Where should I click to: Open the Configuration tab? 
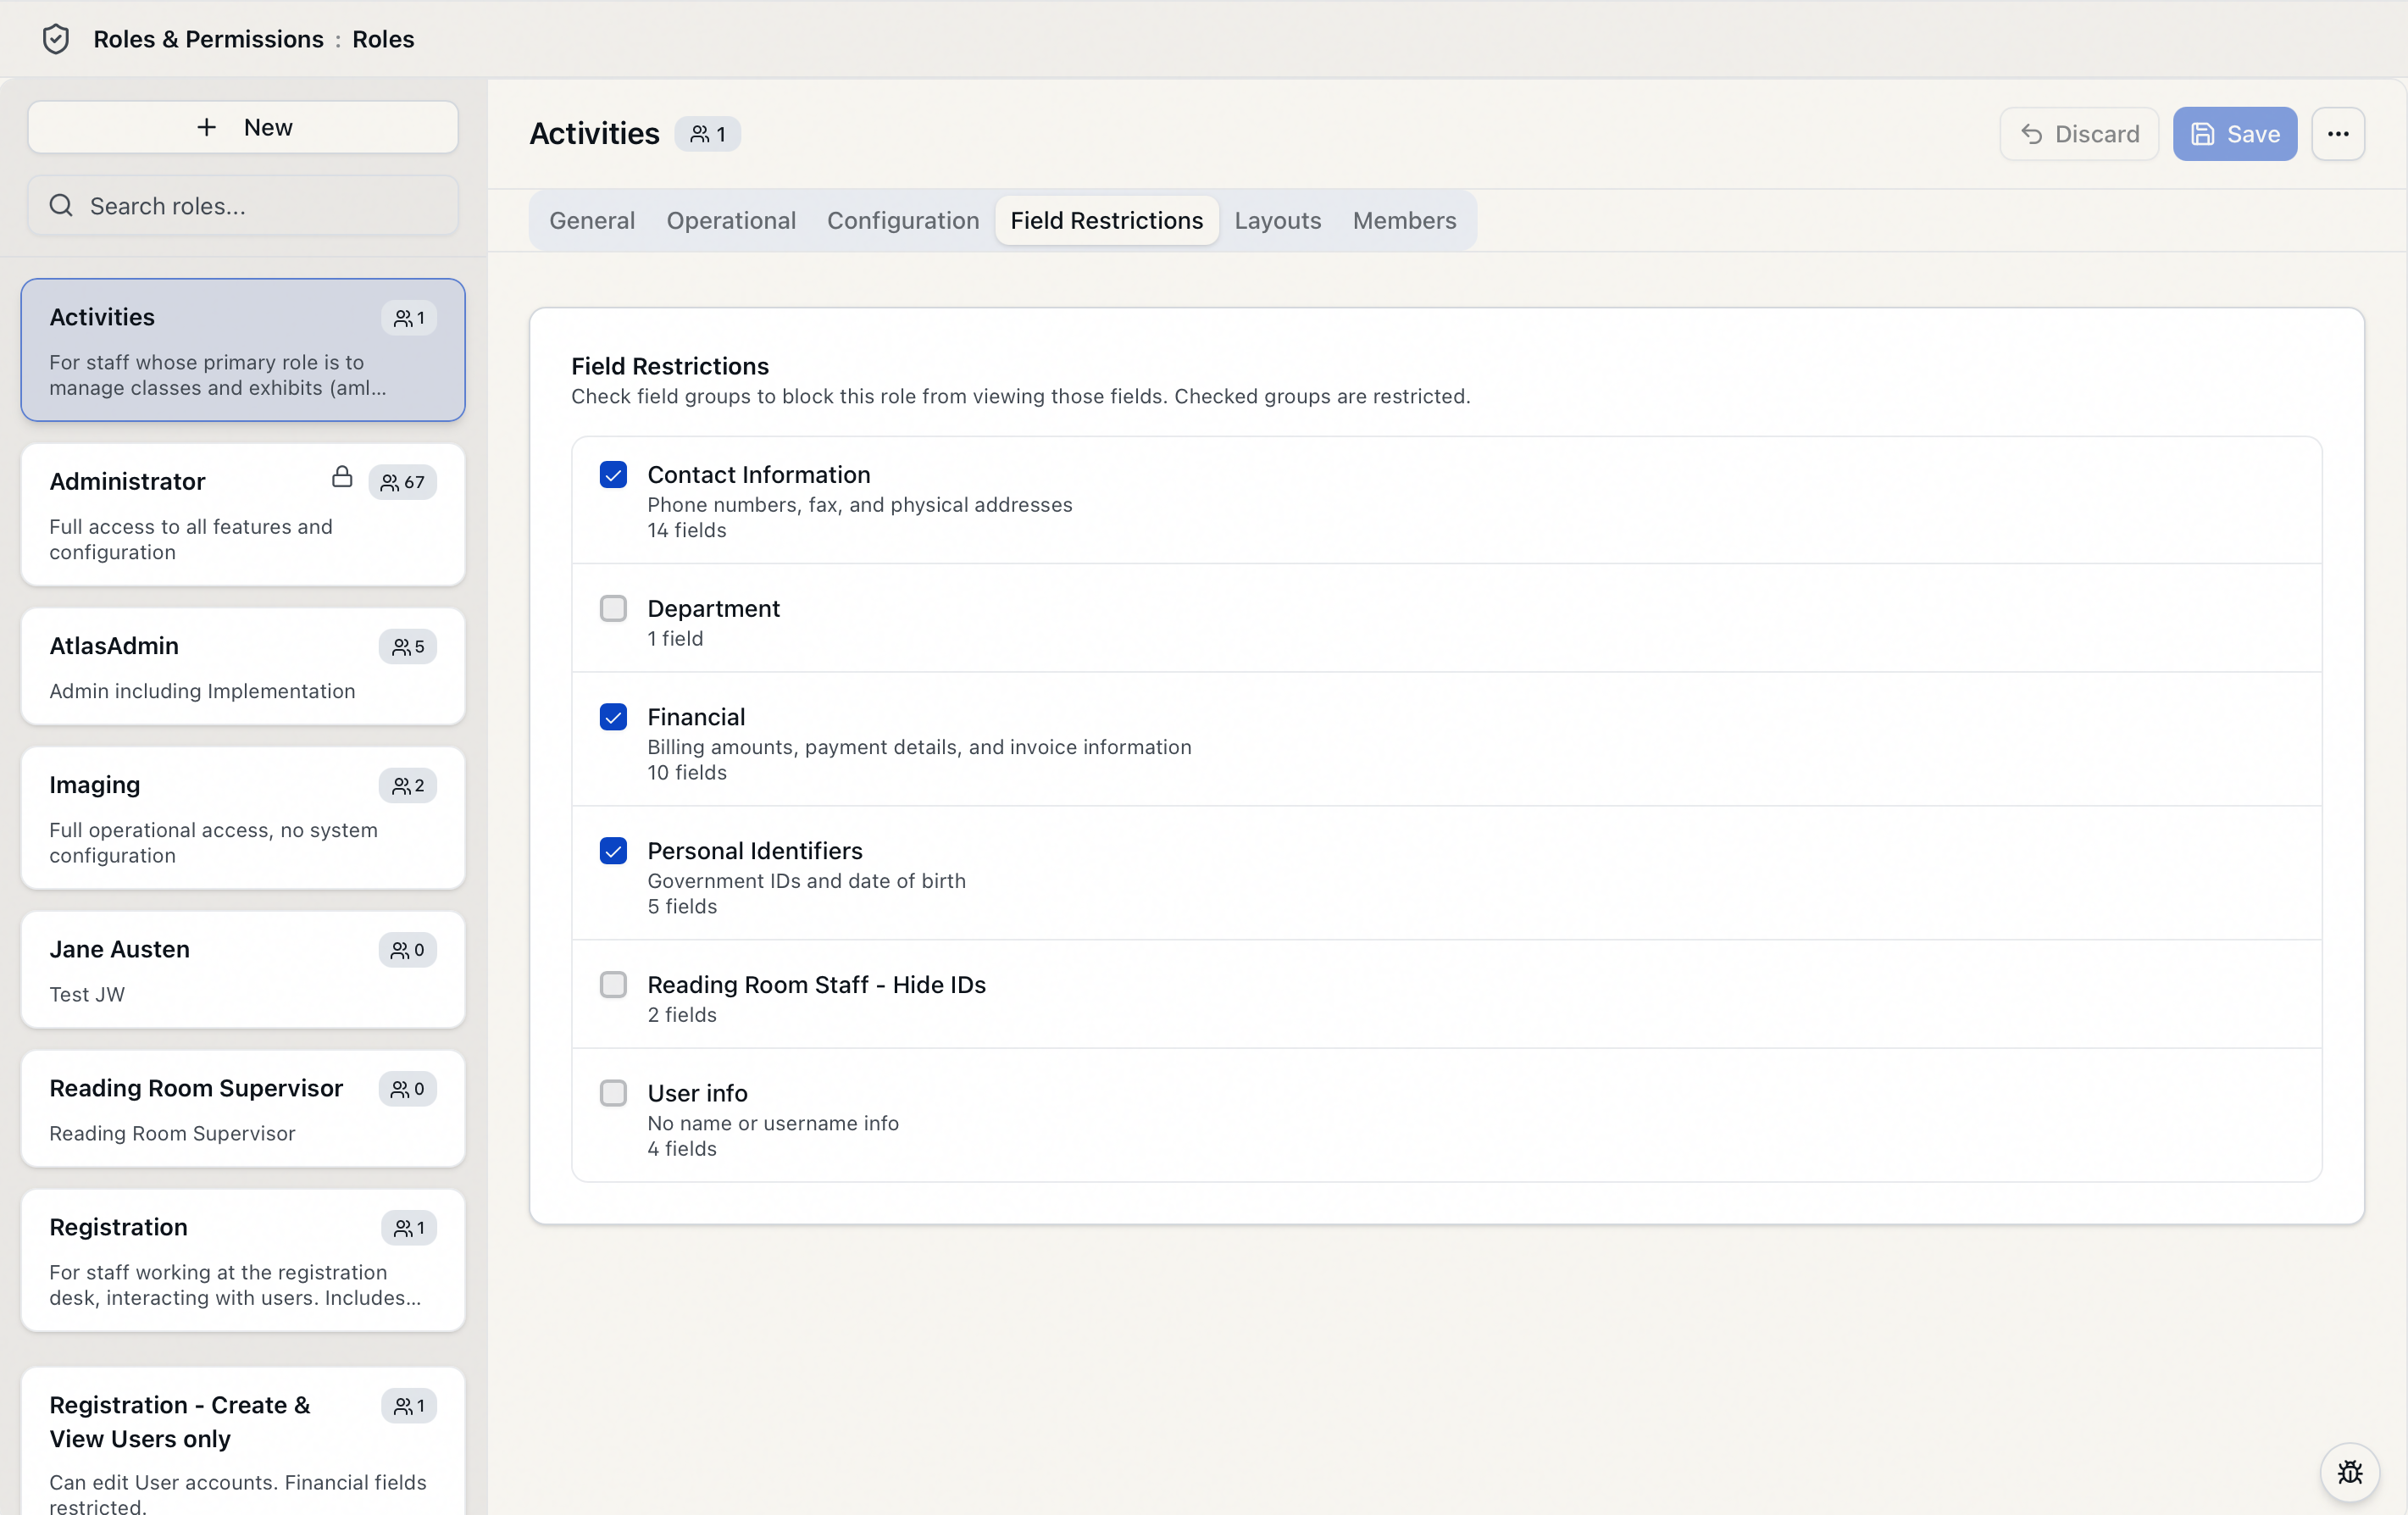coord(903,220)
